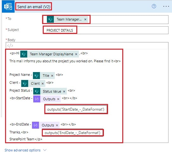The height and width of the screenshot is (153, 172).
Task: Remove the Status Value token
Action: pyautogui.click(x=64, y=91)
